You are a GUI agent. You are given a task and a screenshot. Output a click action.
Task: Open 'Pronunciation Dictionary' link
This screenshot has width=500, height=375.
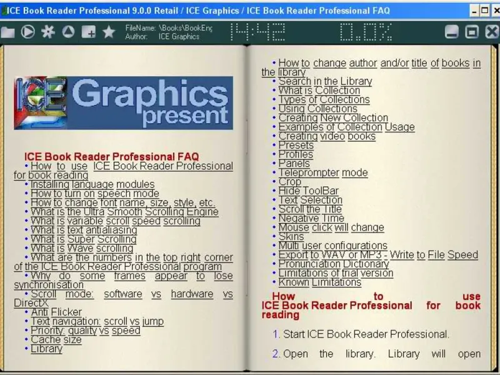click(334, 264)
